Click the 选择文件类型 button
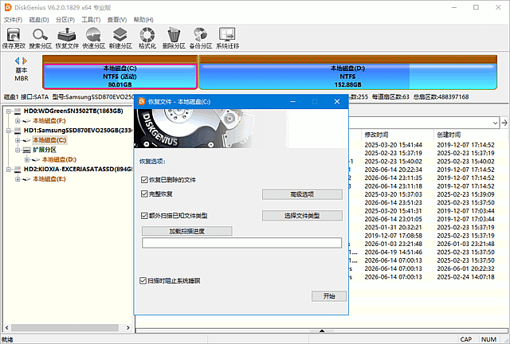Screen dimensions: 510x344 pyautogui.click(x=302, y=216)
